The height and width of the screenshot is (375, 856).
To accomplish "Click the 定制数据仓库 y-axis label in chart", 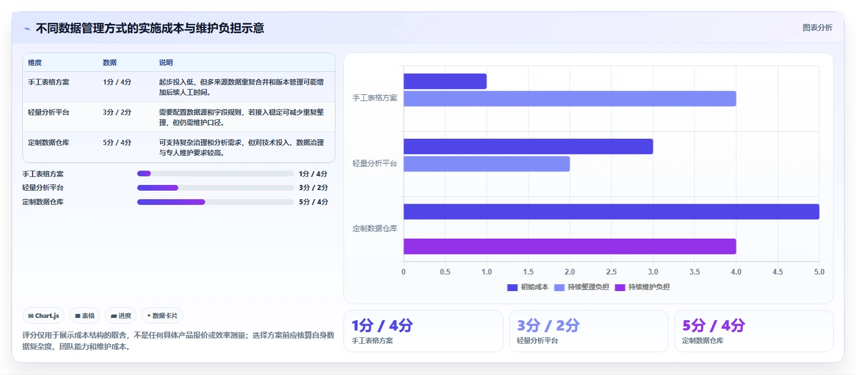I will tap(375, 228).
